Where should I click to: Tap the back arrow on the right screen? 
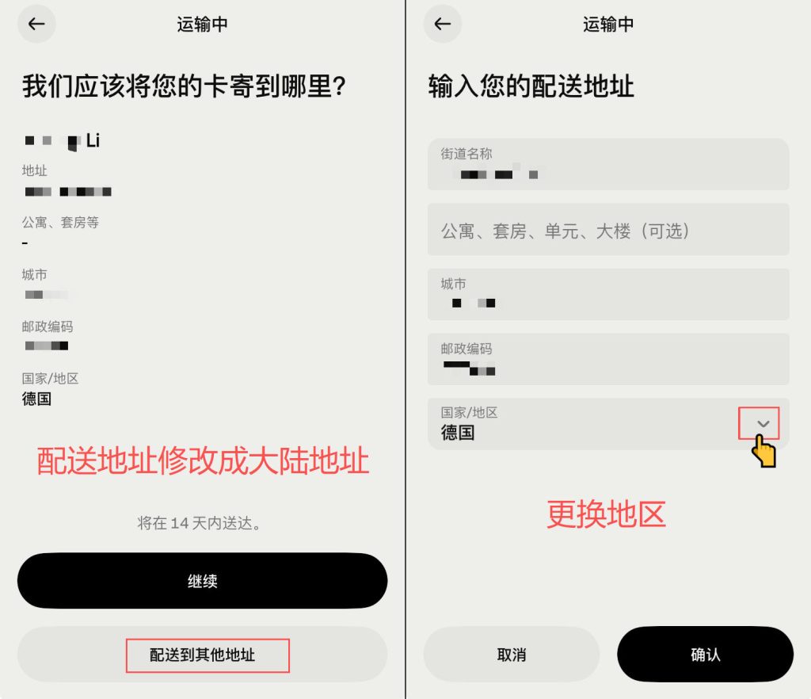pyautogui.click(x=443, y=24)
